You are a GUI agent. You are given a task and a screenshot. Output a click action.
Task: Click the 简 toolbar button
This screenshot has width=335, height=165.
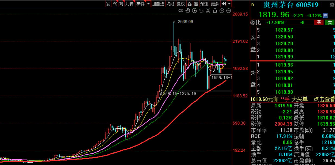[121, 4]
